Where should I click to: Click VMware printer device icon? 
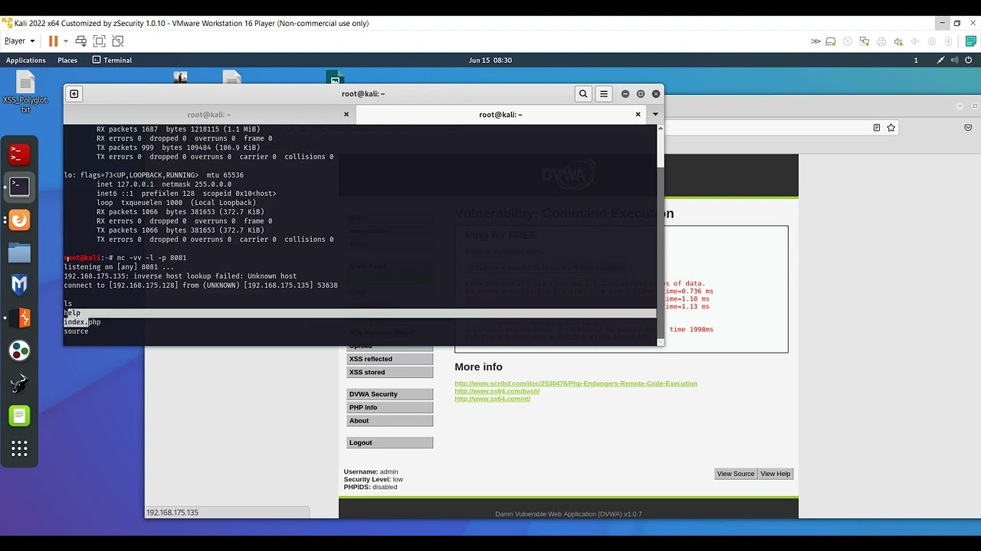click(881, 41)
